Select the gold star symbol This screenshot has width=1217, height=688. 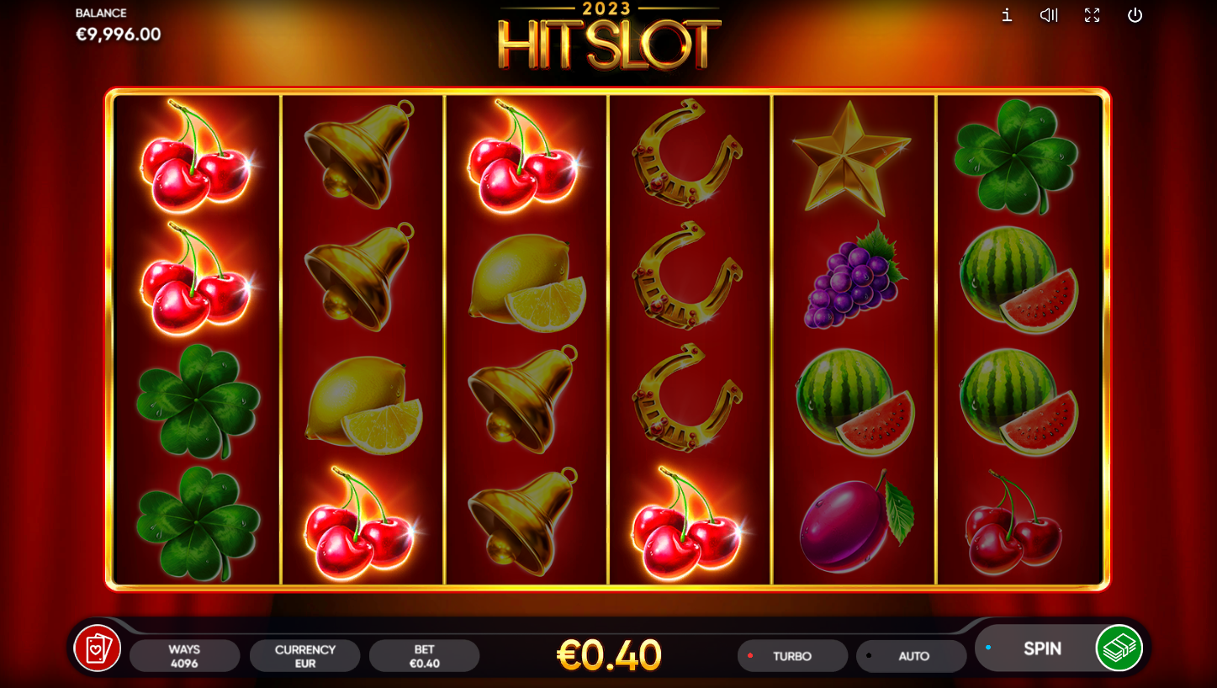pos(851,157)
